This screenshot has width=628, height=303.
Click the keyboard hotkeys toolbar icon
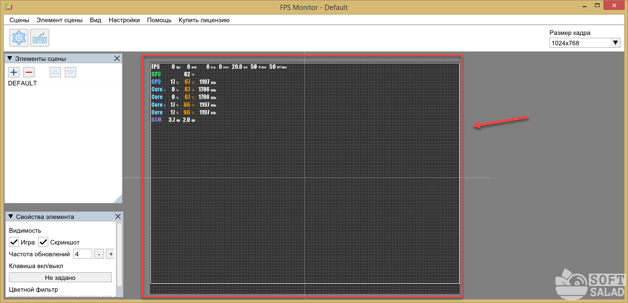pyautogui.click(x=40, y=38)
